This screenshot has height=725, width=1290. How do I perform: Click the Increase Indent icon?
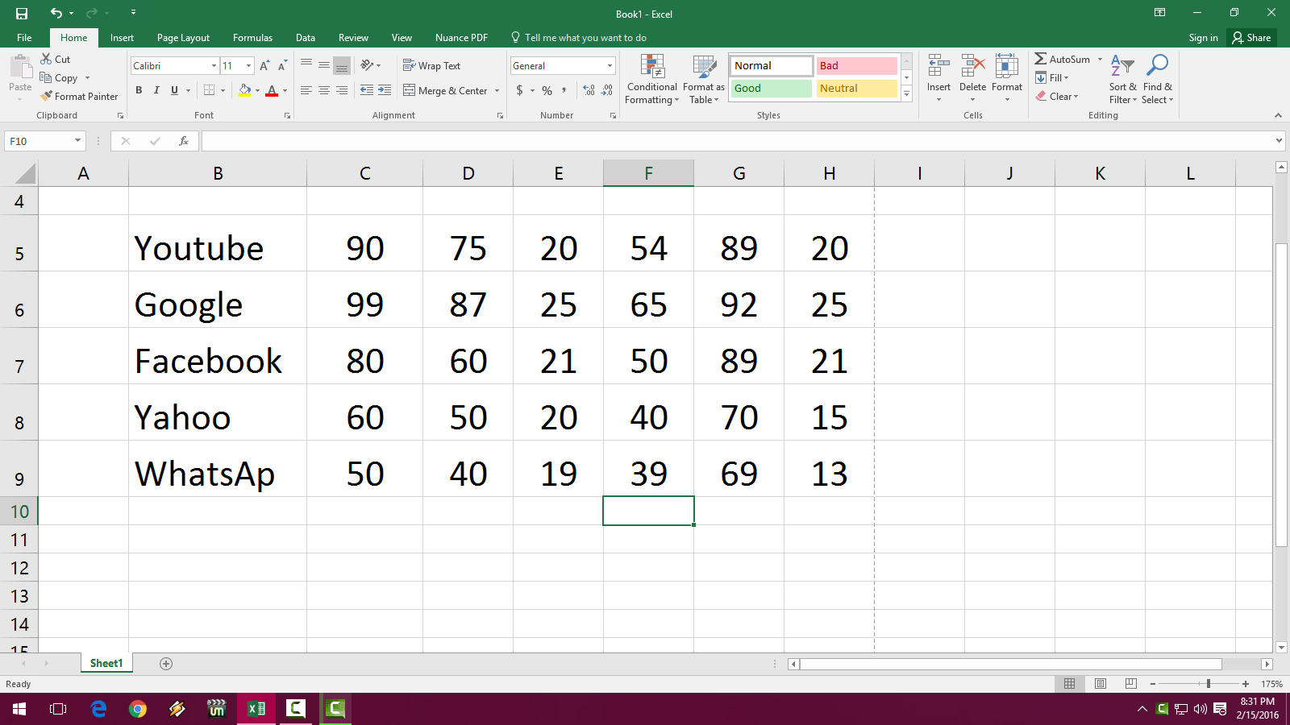pyautogui.click(x=385, y=90)
